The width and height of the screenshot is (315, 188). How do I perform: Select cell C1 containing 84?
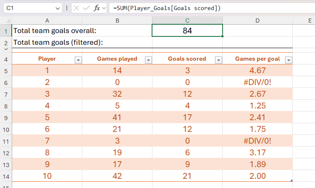(x=187, y=31)
